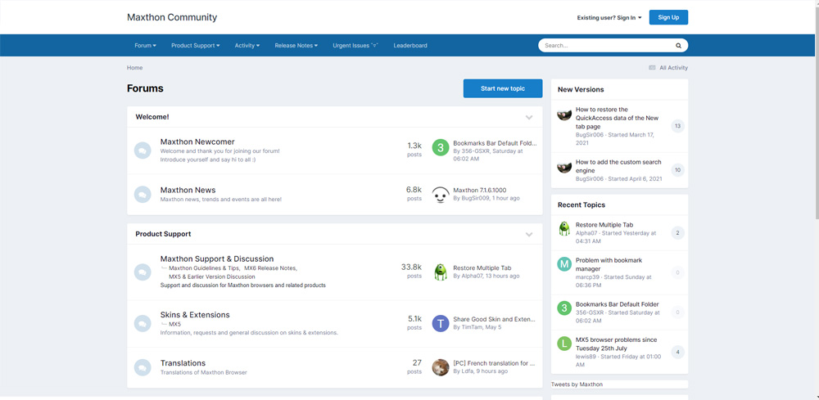Click TimTam's 'T' avatar icon

click(441, 323)
